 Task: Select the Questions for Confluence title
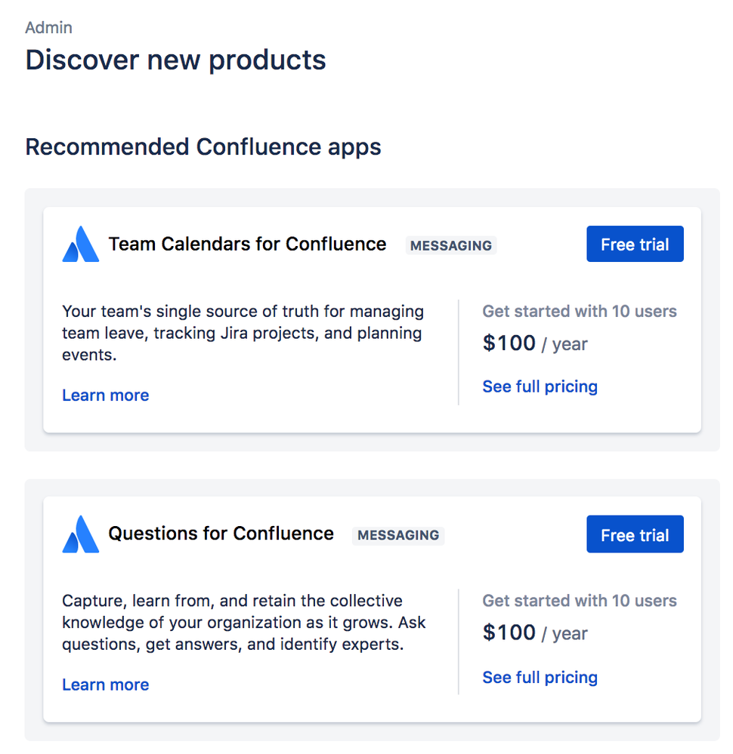221,534
